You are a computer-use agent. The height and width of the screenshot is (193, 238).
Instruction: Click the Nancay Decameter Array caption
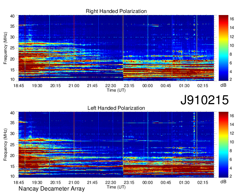[51, 189]
